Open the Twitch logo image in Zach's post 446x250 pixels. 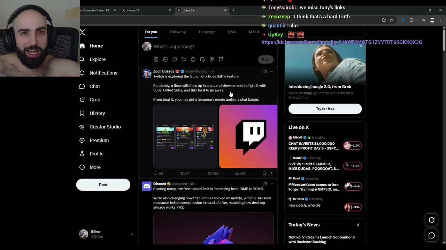coord(248,136)
